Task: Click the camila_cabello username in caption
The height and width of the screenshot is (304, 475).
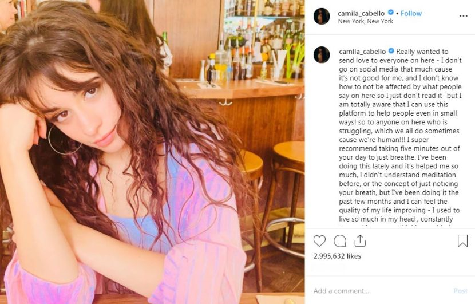Action: tap(362, 52)
